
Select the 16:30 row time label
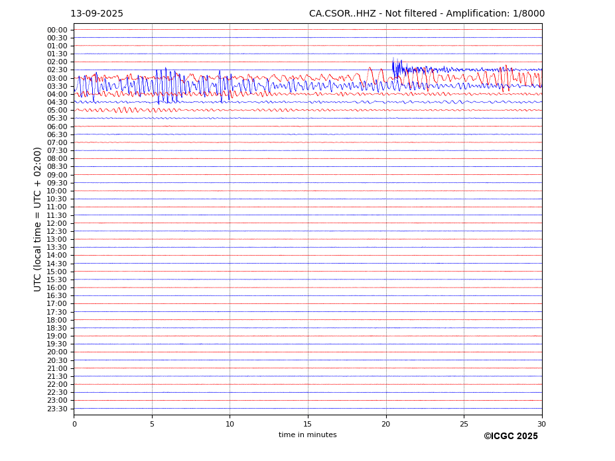click(57, 296)
